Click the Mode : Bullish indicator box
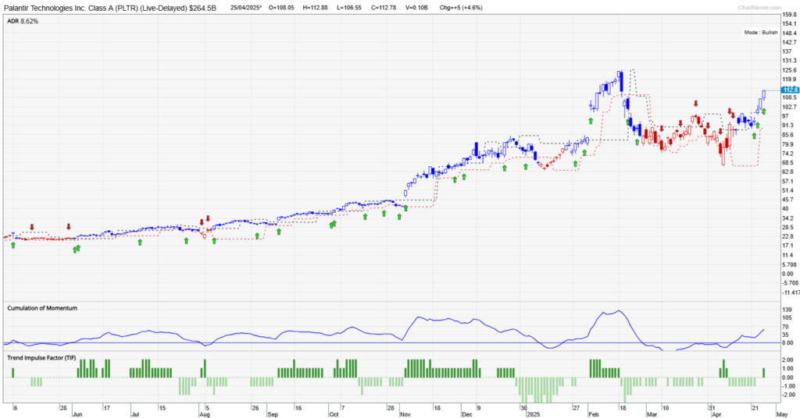 [x=760, y=32]
